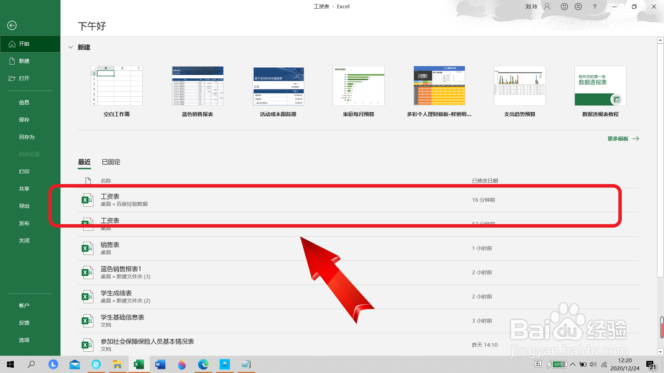
Task: Click the Excel file icon beside 学生成绩表
Action: pos(87,297)
